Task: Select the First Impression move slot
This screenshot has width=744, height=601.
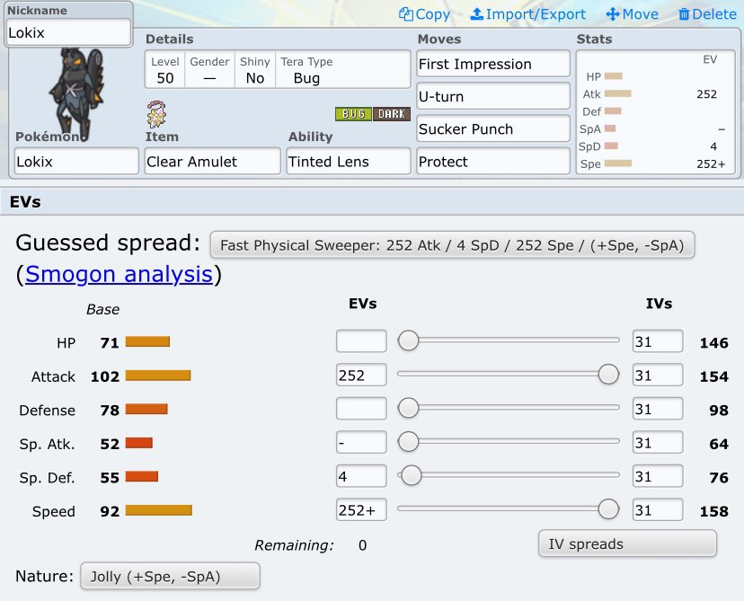Action: pyautogui.click(x=493, y=64)
